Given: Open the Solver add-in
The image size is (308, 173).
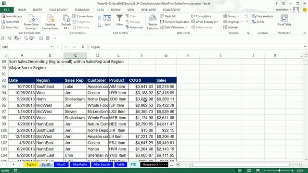Looking at the screenshot, I should (x=258, y=22).
